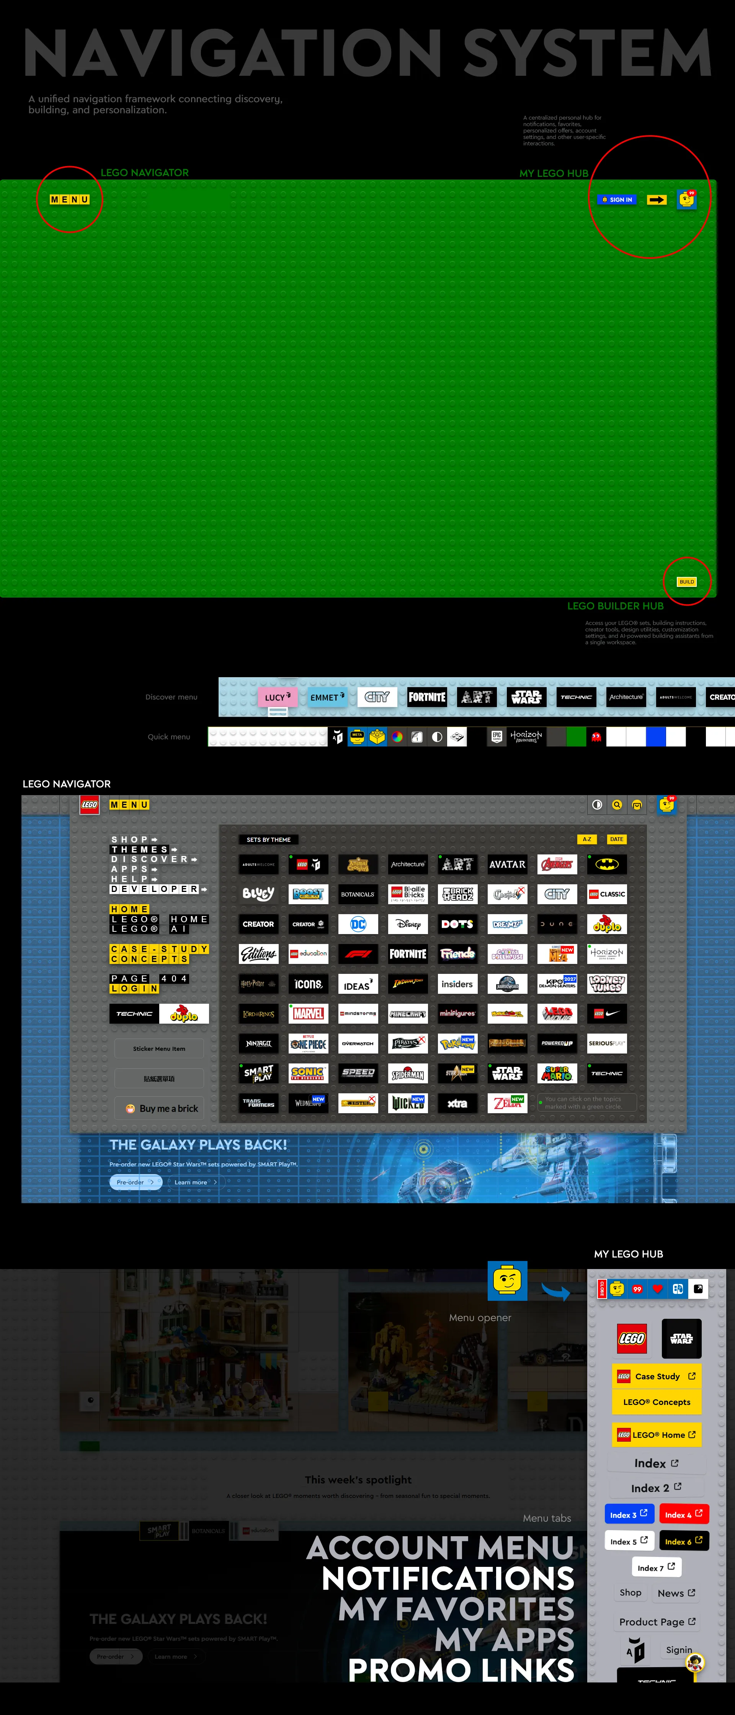This screenshot has width=735, height=1715.
Task: Click the Meta minifigure head in Quick menu
Action: tap(358, 737)
